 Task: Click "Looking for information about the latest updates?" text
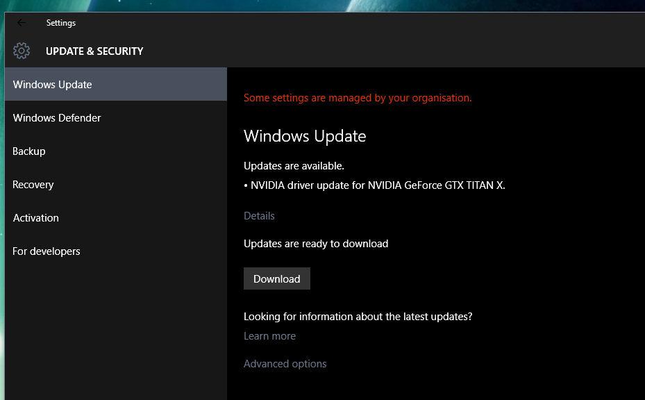[x=358, y=317]
